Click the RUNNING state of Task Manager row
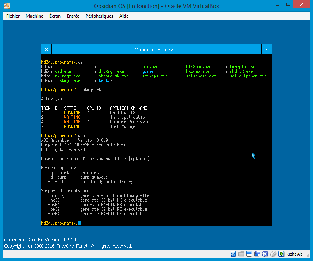The height and width of the screenshot is (261, 313). (x=72, y=126)
